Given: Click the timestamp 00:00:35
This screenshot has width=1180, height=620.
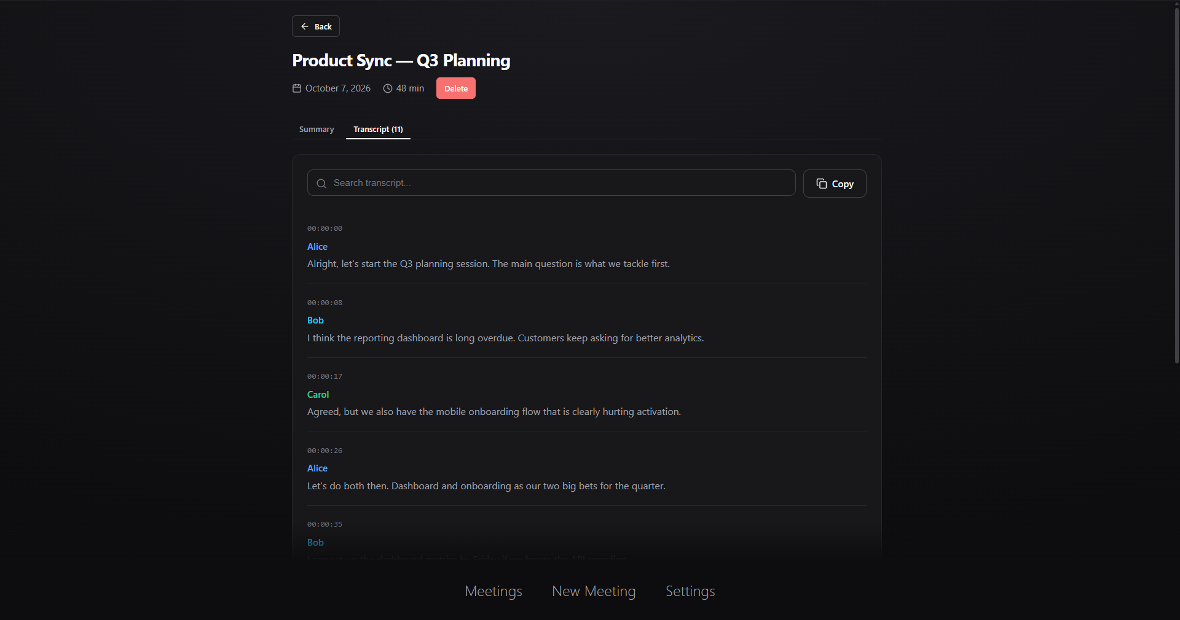Looking at the screenshot, I should (324, 524).
